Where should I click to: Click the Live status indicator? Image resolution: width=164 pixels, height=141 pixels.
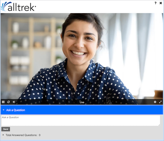click(82, 102)
